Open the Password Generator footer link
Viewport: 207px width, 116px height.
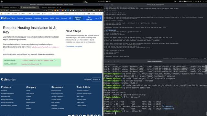[82, 91]
